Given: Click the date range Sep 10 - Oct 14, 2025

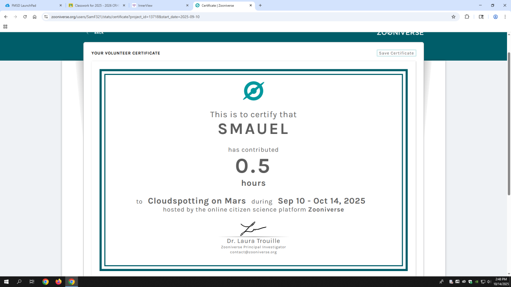Looking at the screenshot, I should (x=322, y=201).
